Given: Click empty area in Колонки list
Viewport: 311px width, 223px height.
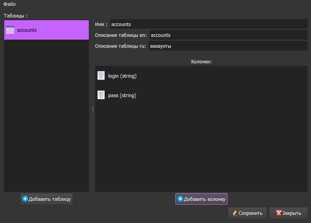Looking at the screenshot, I should pyautogui.click(x=202, y=148).
